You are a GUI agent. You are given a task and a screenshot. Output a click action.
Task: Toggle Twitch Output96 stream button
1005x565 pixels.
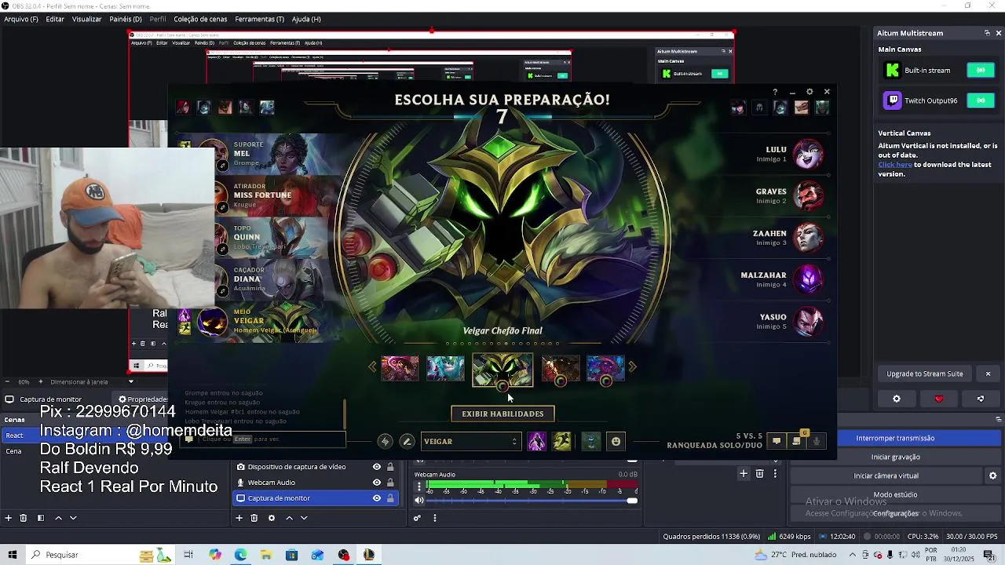(981, 100)
